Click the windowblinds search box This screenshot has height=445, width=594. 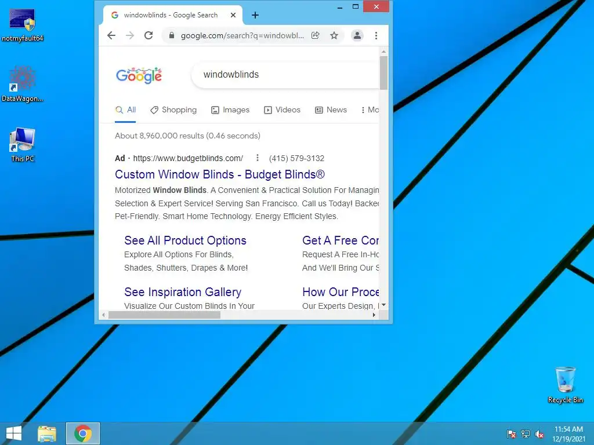coord(285,75)
